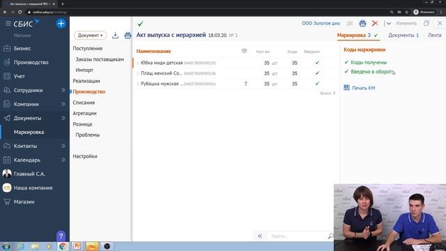This screenshot has width=446, height=251.
Task: Open Магазин with cart icon in sidebar
Action: (24, 201)
